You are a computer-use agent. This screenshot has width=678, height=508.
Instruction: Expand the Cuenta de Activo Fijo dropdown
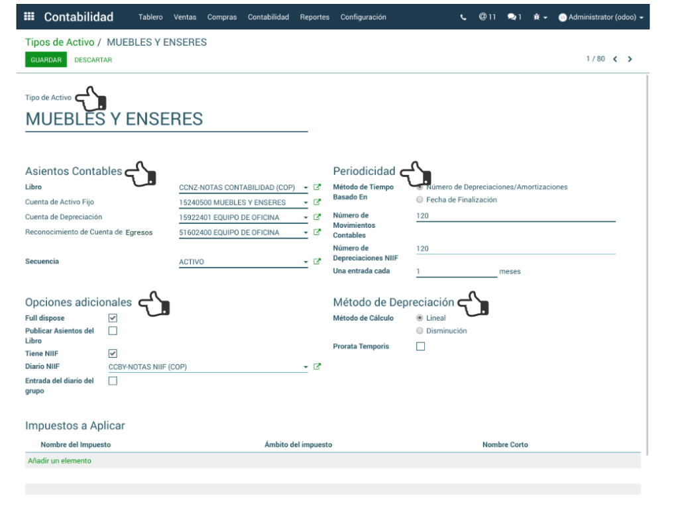pos(306,203)
